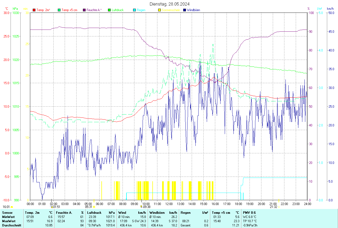
Task: Click the 'Sonnenschein' legend label
Action: 171,10
